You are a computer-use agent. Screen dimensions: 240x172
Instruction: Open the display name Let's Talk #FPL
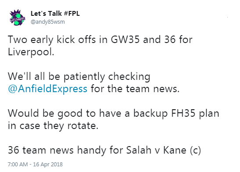coord(55,14)
